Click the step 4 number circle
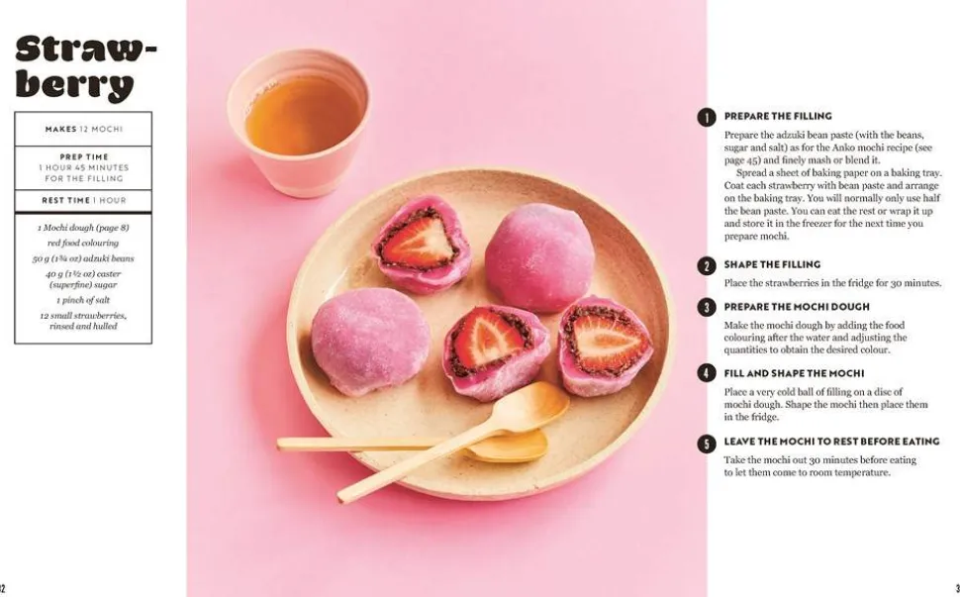 pos(706,373)
